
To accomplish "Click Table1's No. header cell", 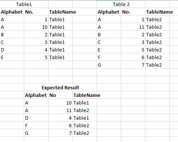I will 36,12.
